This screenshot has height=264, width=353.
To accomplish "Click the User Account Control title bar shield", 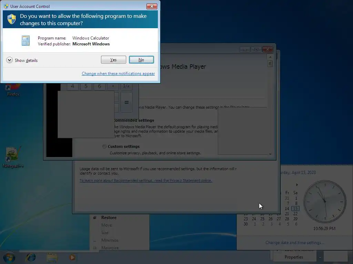I will click(6, 6).
